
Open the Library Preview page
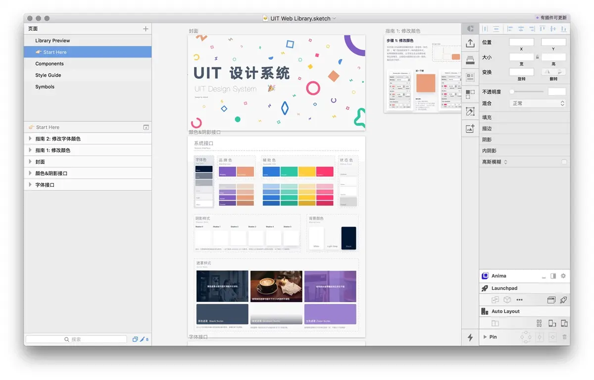(x=88, y=41)
